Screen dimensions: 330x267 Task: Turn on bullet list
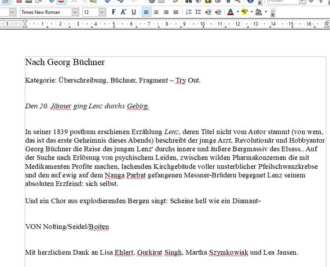(x=198, y=12)
